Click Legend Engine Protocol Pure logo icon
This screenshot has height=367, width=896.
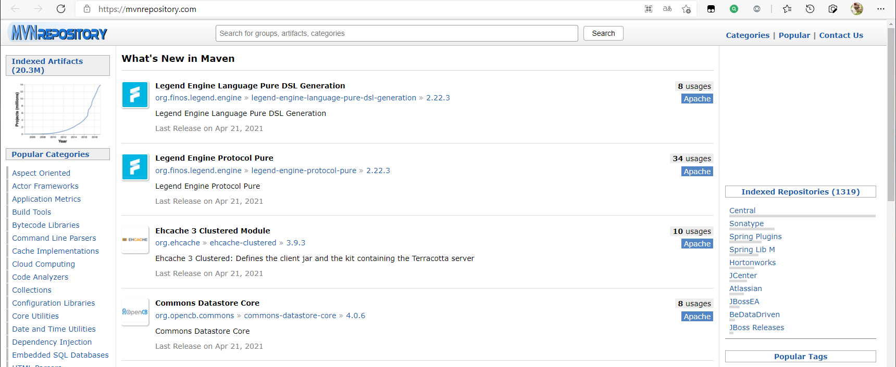point(135,167)
